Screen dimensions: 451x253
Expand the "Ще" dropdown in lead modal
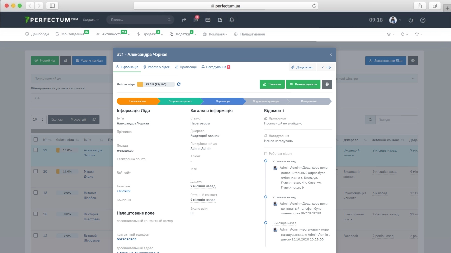[326, 67]
